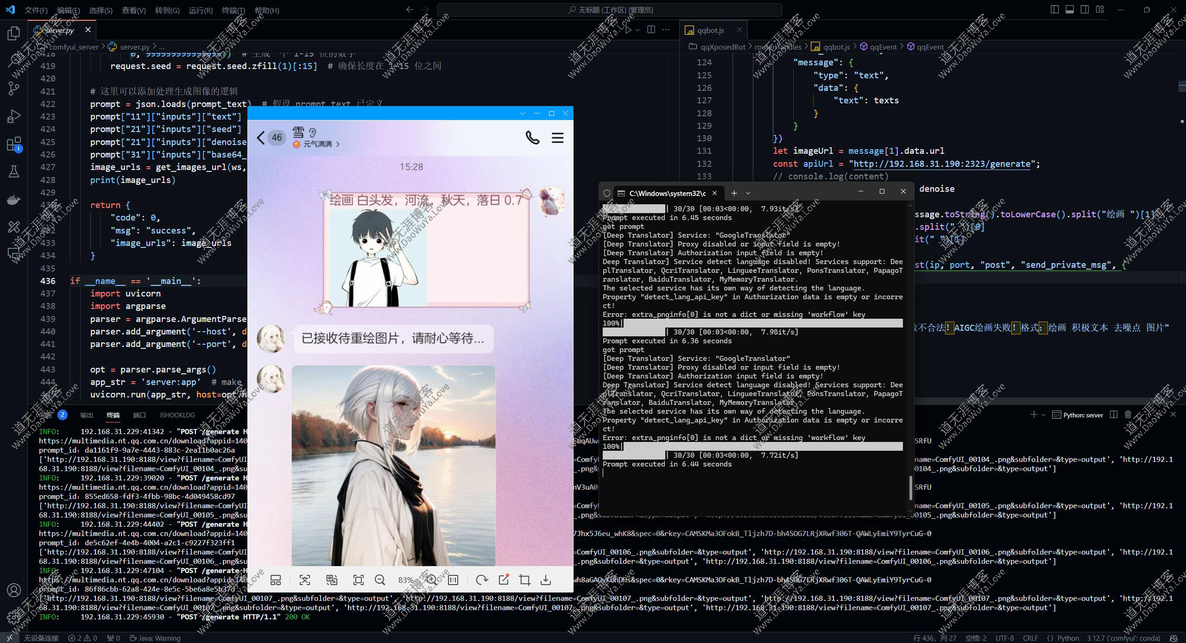This screenshot has height=643, width=1186.
Task: Click errors and warnings count in status bar
Action: (82, 638)
